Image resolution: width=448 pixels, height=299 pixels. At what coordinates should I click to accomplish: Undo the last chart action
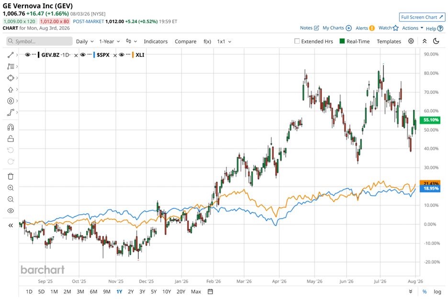(11, 150)
